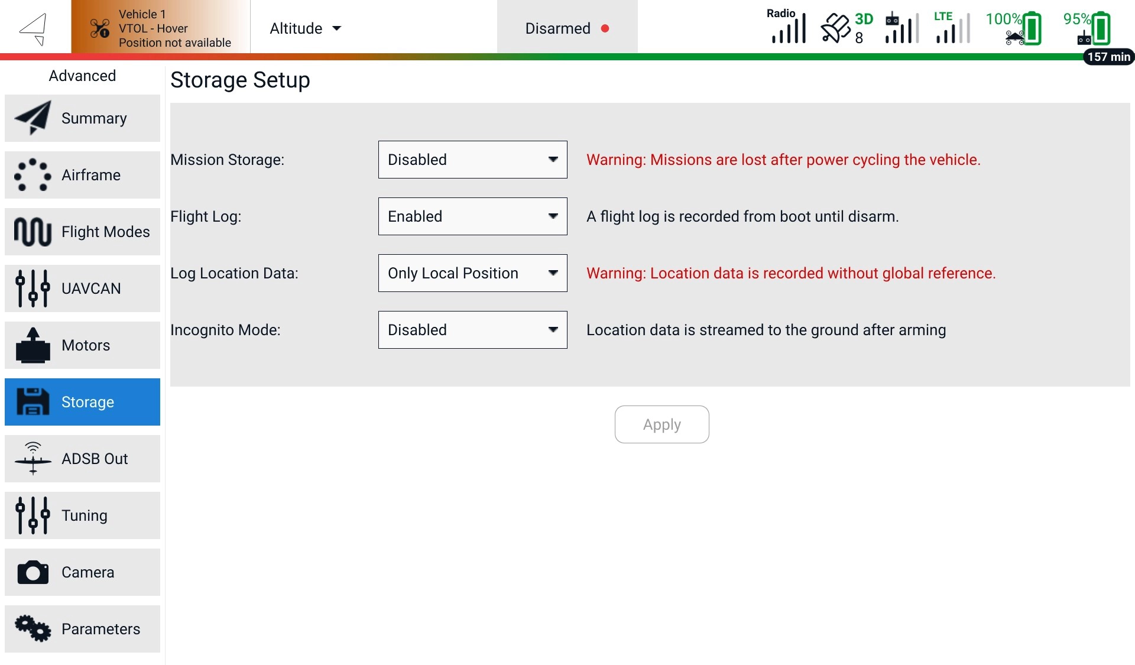Click the Vehicle 1 VTOL status icon
This screenshot has height=665, width=1135.
click(x=100, y=28)
